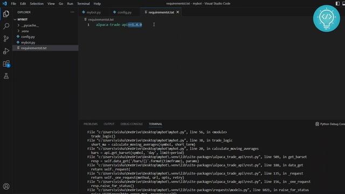345x194 pixels.
Task: Open the Help menu
Action: pos(97,4)
